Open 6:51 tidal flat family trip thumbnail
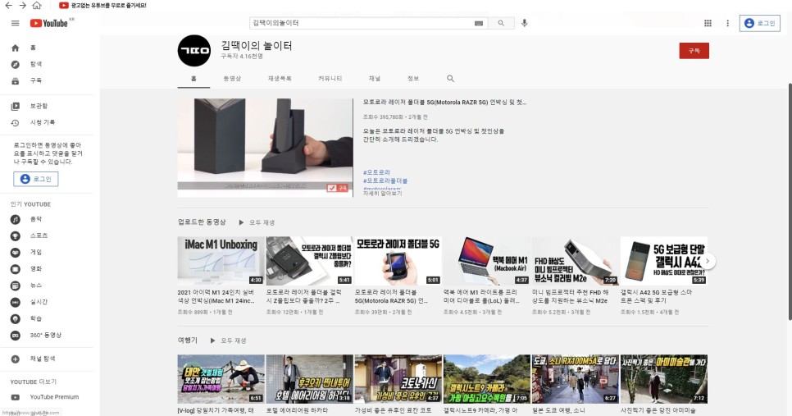 (x=221, y=379)
